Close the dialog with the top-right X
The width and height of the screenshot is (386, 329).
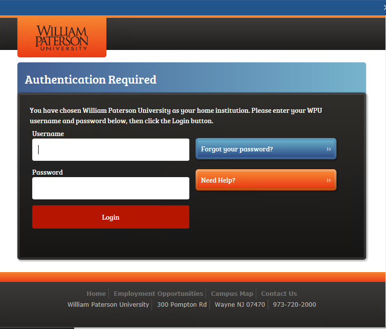[385, 7]
